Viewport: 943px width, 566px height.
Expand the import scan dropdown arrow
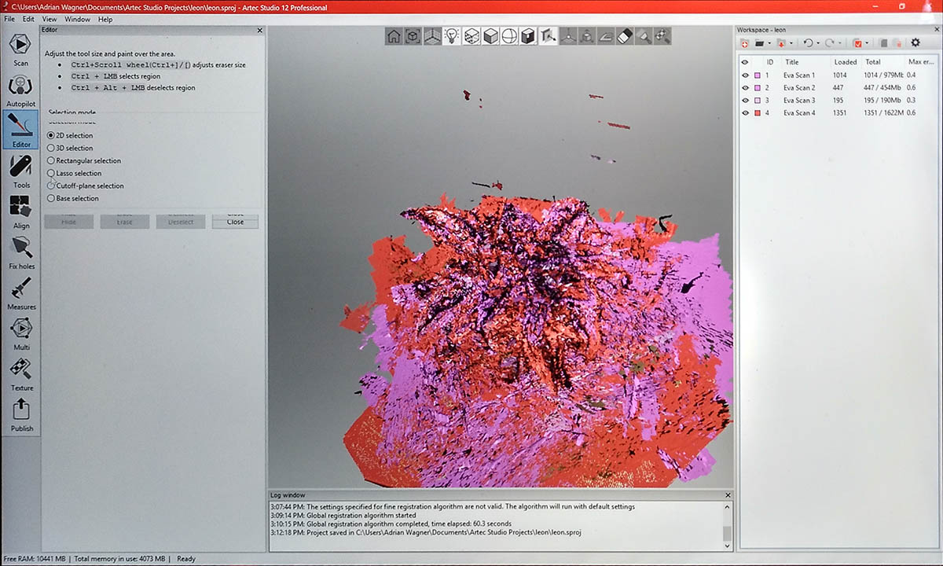791,43
